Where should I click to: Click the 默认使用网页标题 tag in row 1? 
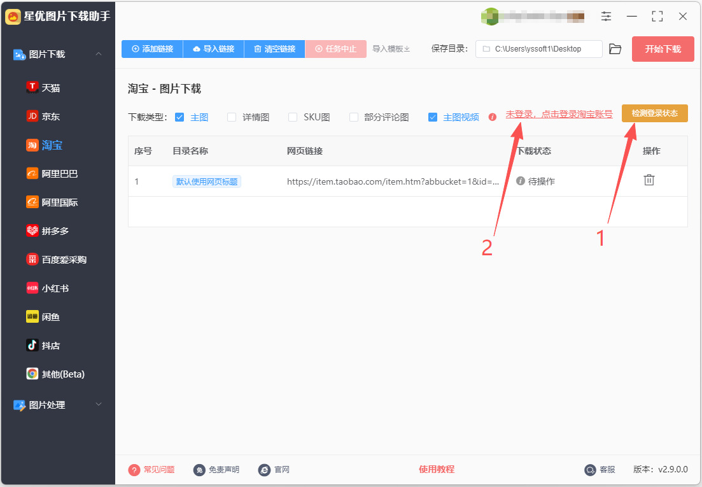pos(207,181)
